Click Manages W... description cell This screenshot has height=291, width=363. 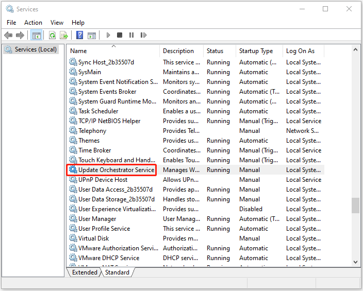(x=181, y=170)
